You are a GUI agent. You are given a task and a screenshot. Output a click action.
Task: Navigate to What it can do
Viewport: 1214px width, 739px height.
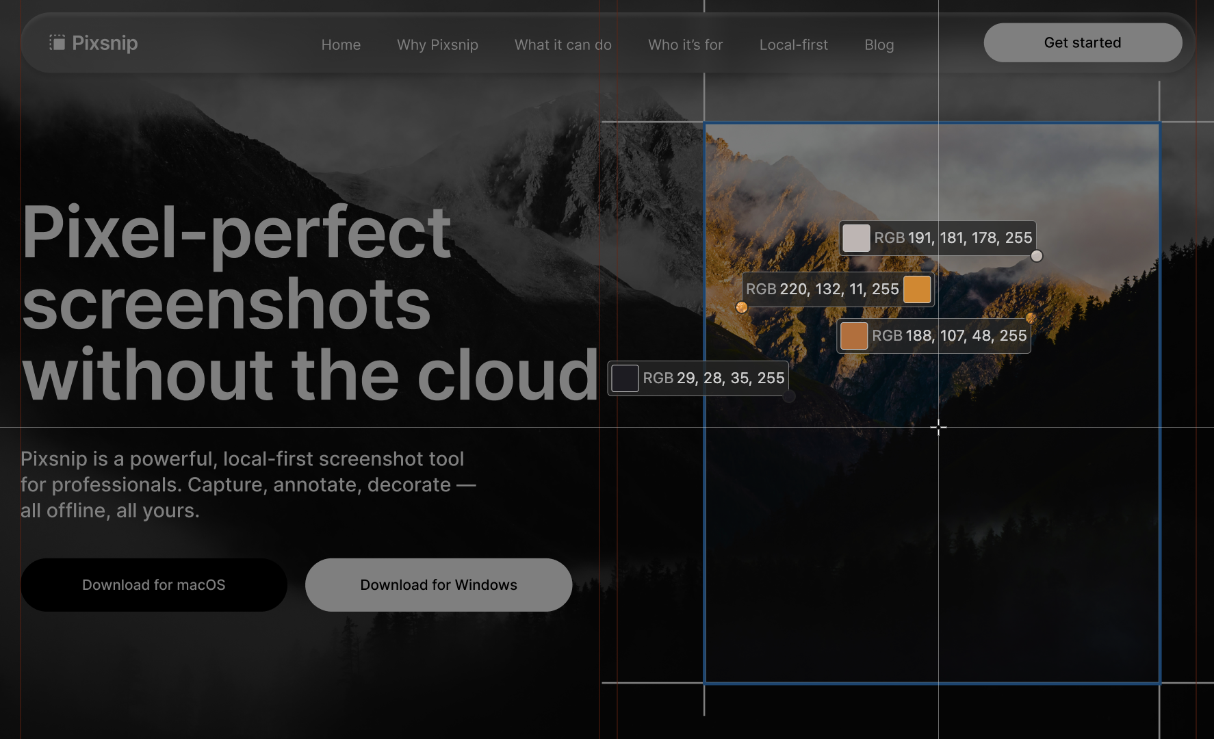tap(563, 45)
